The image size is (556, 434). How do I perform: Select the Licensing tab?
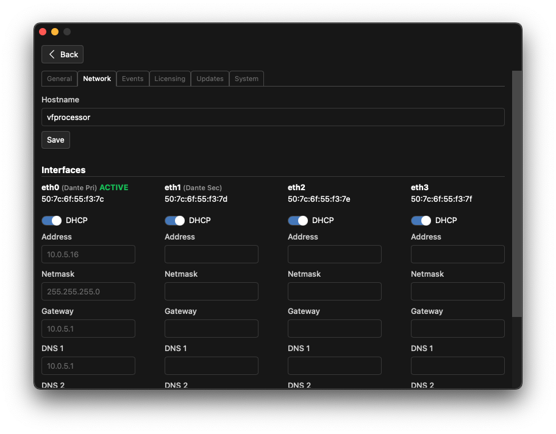point(169,79)
